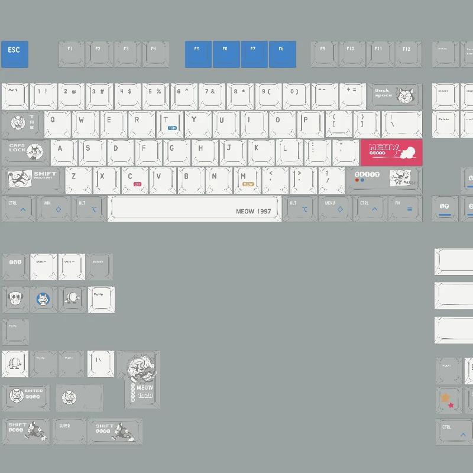Click the MENU keycap with diamond symbol
The height and width of the screenshot is (473, 473).
(335, 209)
